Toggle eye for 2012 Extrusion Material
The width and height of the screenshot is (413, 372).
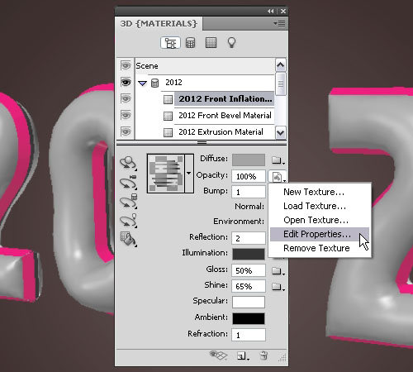(x=126, y=131)
